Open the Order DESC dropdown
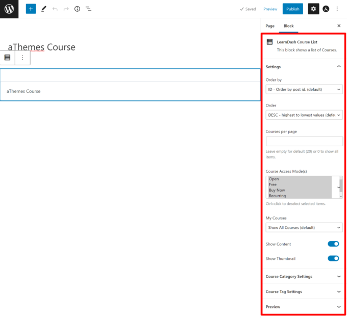Image resolution: width=347 pixels, height=318 pixels. [x=304, y=115]
